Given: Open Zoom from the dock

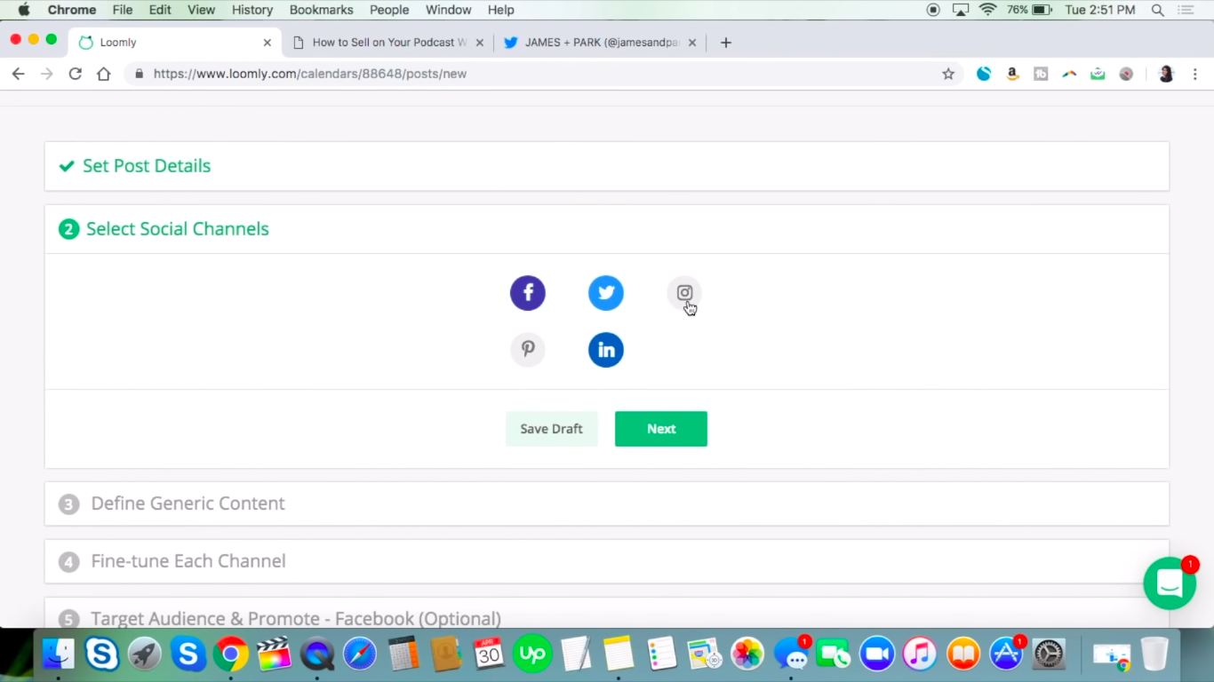Looking at the screenshot, I should [876, 654].
